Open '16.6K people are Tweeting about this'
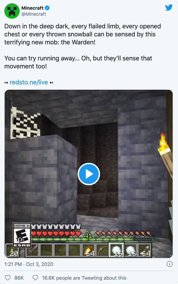The image size is (178, 284). [x=84, y=278]
